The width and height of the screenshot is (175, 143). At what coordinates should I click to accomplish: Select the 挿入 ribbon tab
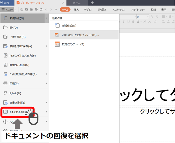pyautogui.click(x=76, y=10)
